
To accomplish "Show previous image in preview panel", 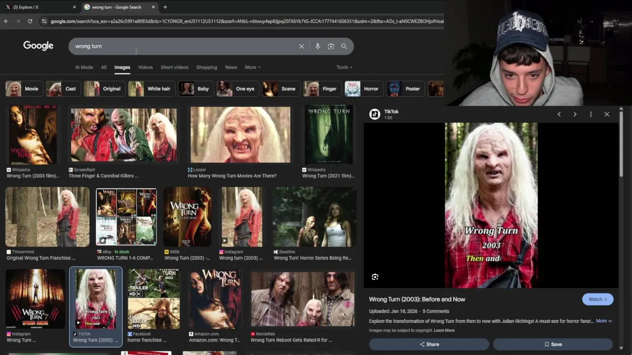I will click(559, 114).
